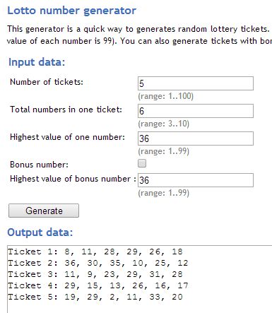
Task: Click the Input data heading
Action: tap(37, 62)
